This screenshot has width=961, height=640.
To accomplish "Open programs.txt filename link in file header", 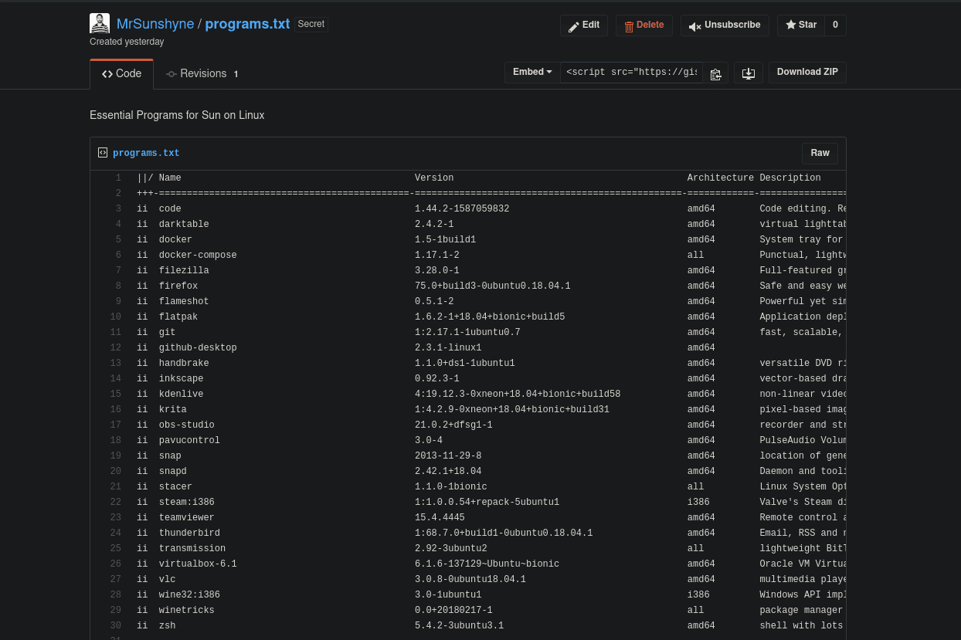I will 146,154.
